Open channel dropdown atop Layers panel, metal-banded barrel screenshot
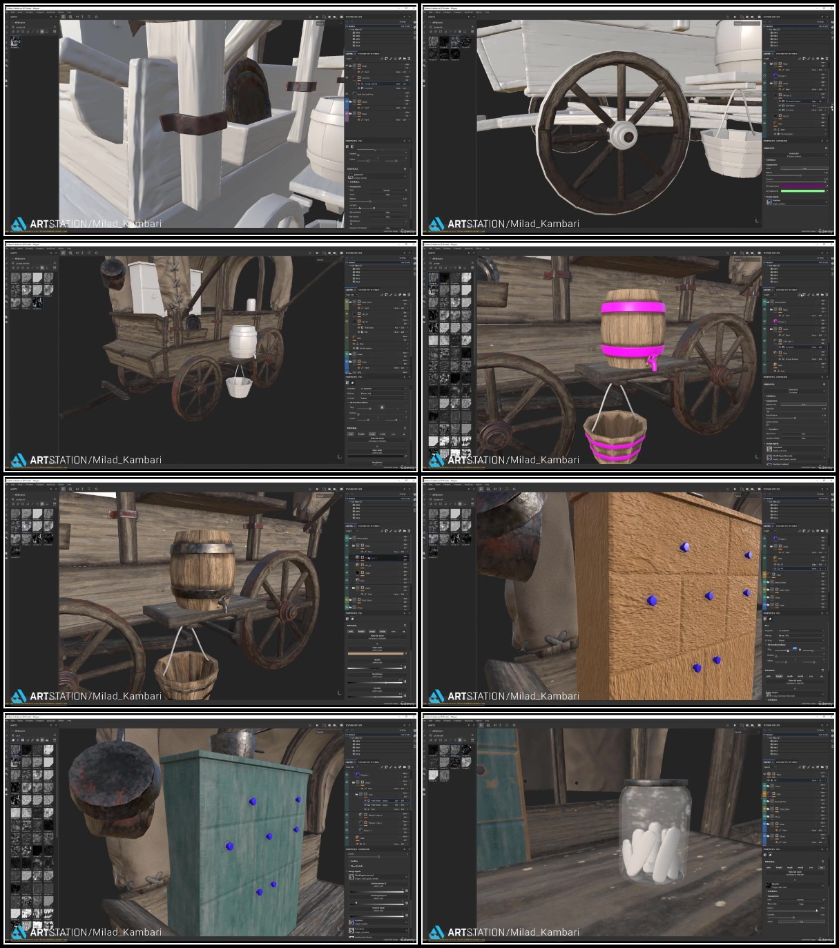The width and height of the screenshot is (839, 948). 351,531
